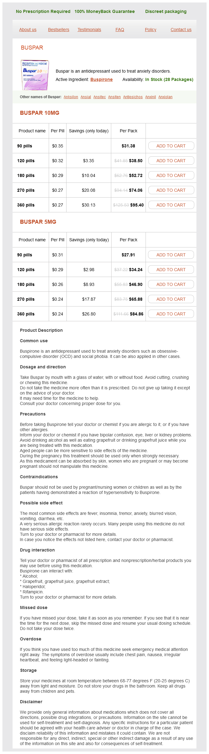Open the Ansitec alternate name link
The height and width of the screenshot is (754, 209).
tap(100, 97)
